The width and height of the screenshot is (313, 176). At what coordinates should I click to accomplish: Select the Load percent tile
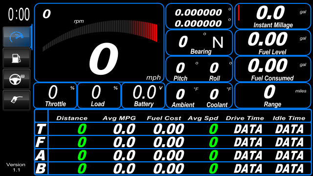tap(99, 96)
